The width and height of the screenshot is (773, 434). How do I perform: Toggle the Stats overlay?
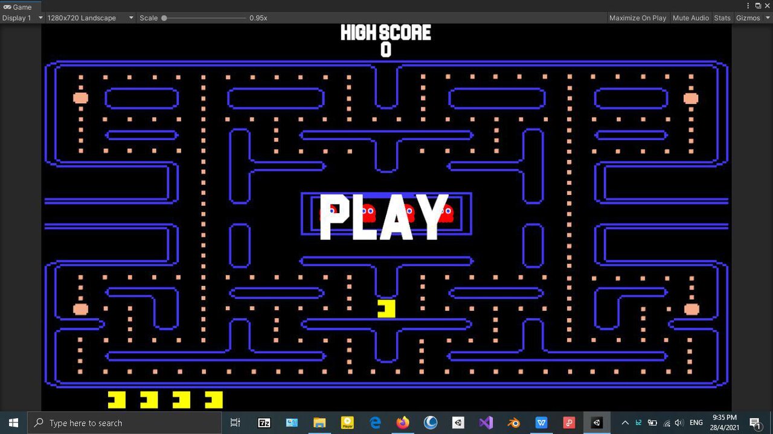pos(722,18)
